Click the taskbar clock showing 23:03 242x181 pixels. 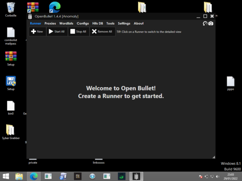[231, 176]
